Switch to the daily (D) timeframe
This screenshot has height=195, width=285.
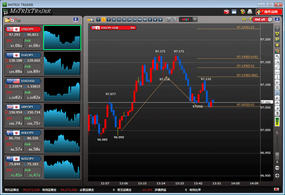pyautogui.click(x=150, y=20)
